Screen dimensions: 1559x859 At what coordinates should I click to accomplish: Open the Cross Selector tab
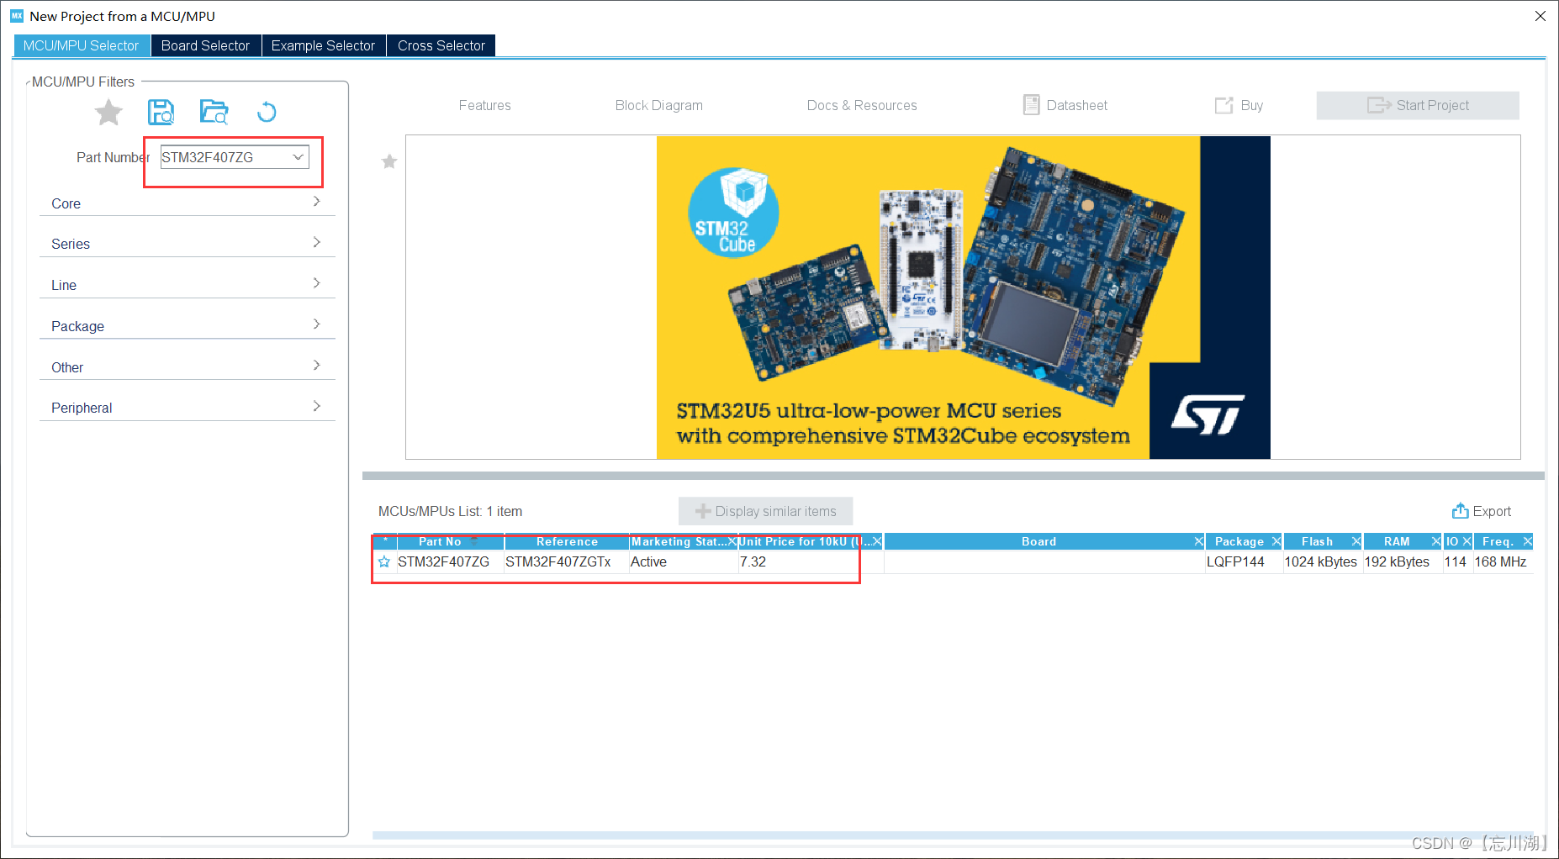tap(441, 45)
